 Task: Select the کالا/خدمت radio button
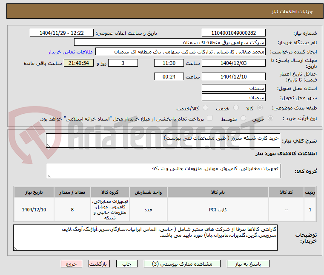tap(205, 108)
